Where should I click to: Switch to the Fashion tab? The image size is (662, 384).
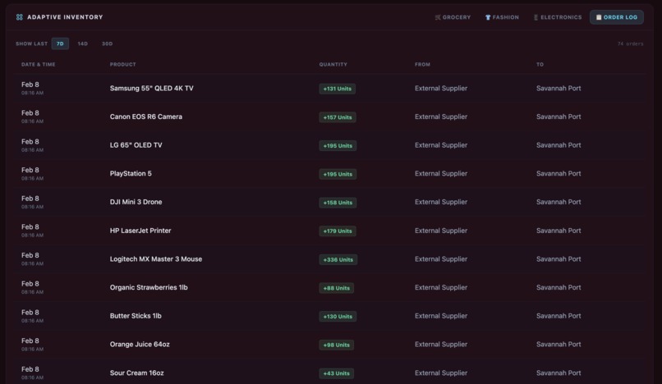pyautogui.click(x=502, y=17)
